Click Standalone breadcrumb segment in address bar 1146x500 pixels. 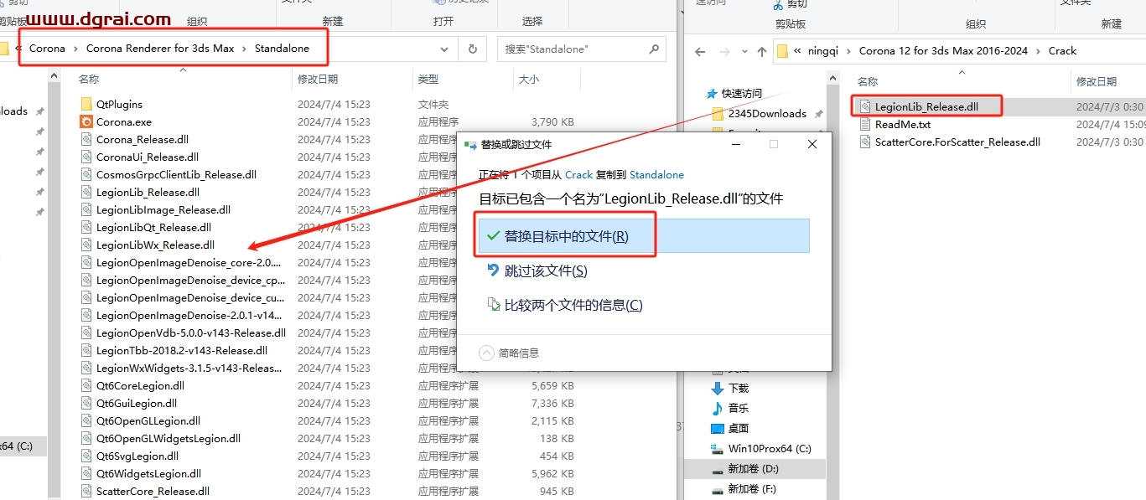pyautogui.click(x=283, y=49)
